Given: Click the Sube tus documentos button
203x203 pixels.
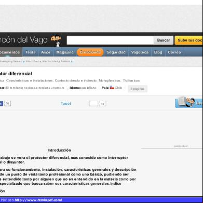Looking at the screenshot, I should (189, 40).
